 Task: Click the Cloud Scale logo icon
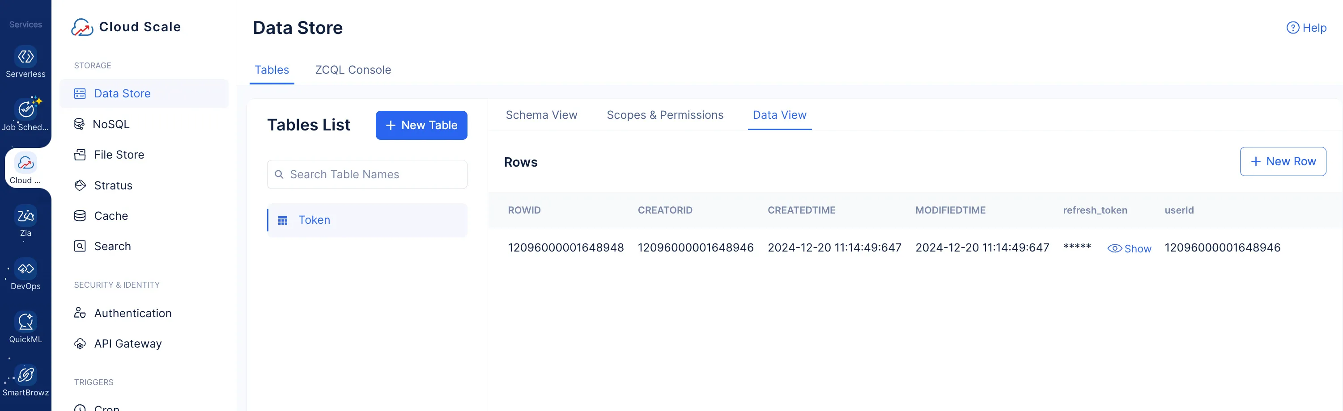pos(82,27)
